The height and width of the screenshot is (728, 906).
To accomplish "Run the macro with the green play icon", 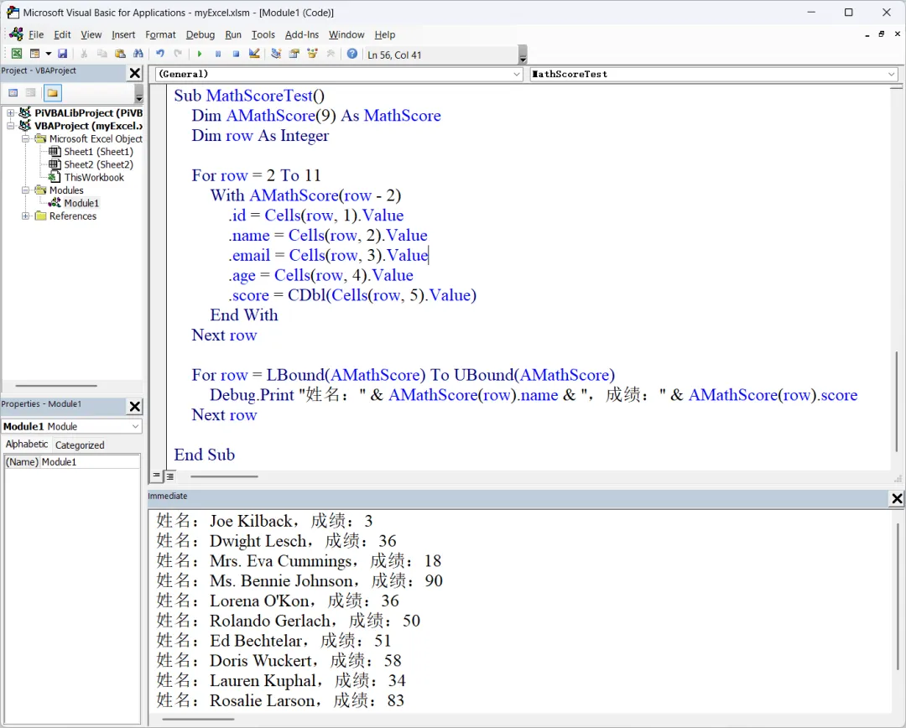I will [x=200, y=54].
